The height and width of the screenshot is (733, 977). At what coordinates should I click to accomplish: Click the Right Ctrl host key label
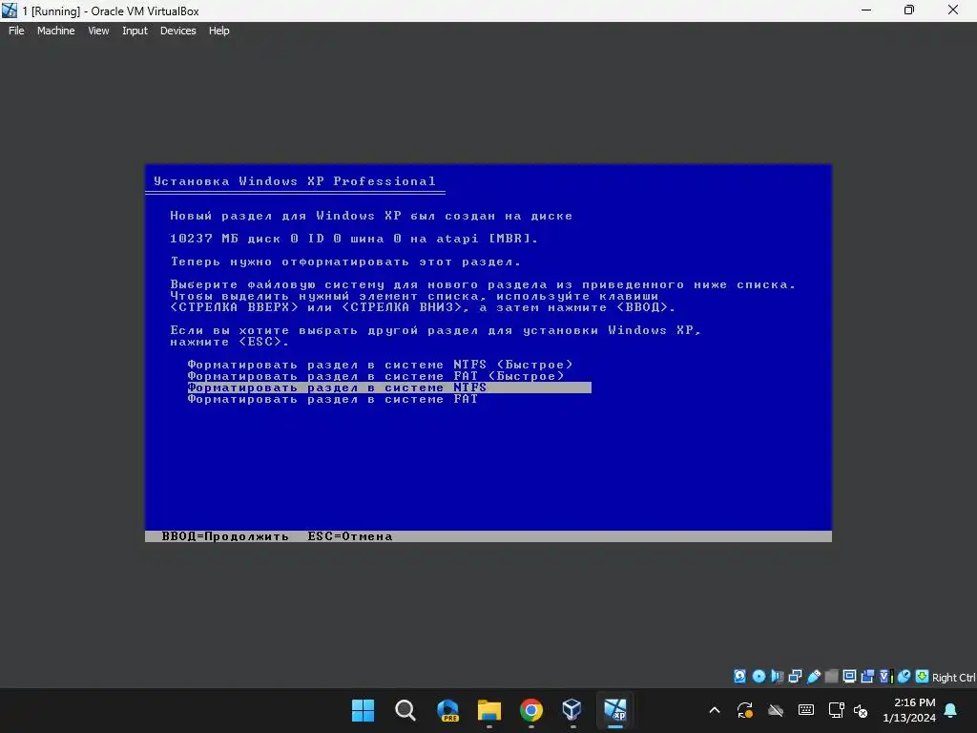pos(953,678)
